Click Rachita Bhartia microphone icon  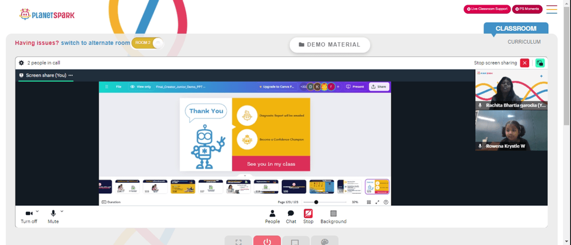click(x=480, y=105)
